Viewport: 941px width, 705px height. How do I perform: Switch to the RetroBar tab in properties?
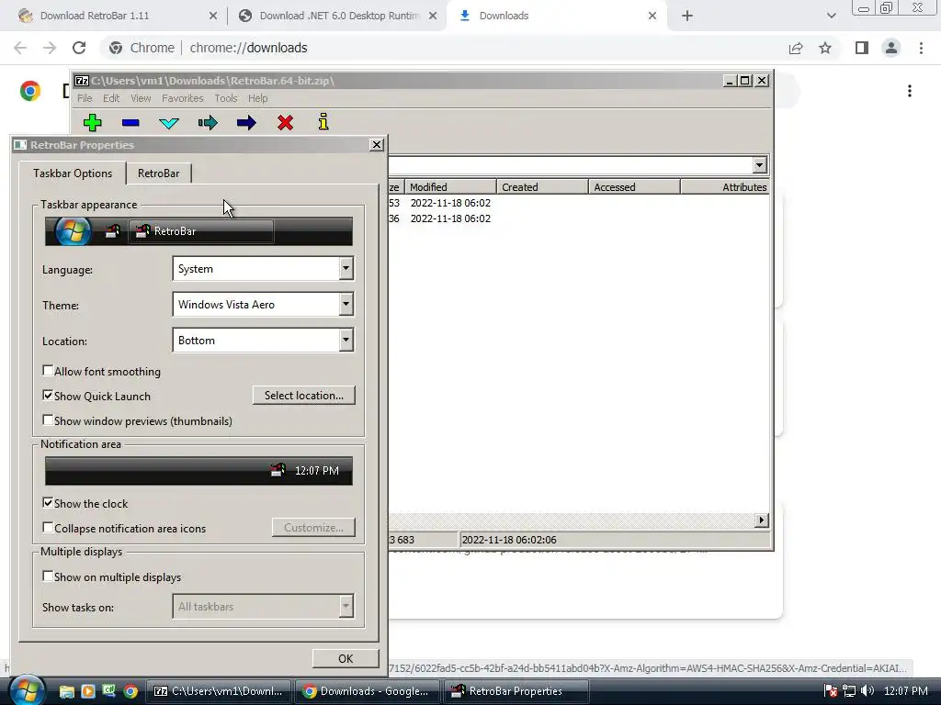158,173
